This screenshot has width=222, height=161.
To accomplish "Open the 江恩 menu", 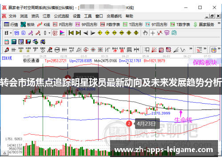I will pos(46,16).
